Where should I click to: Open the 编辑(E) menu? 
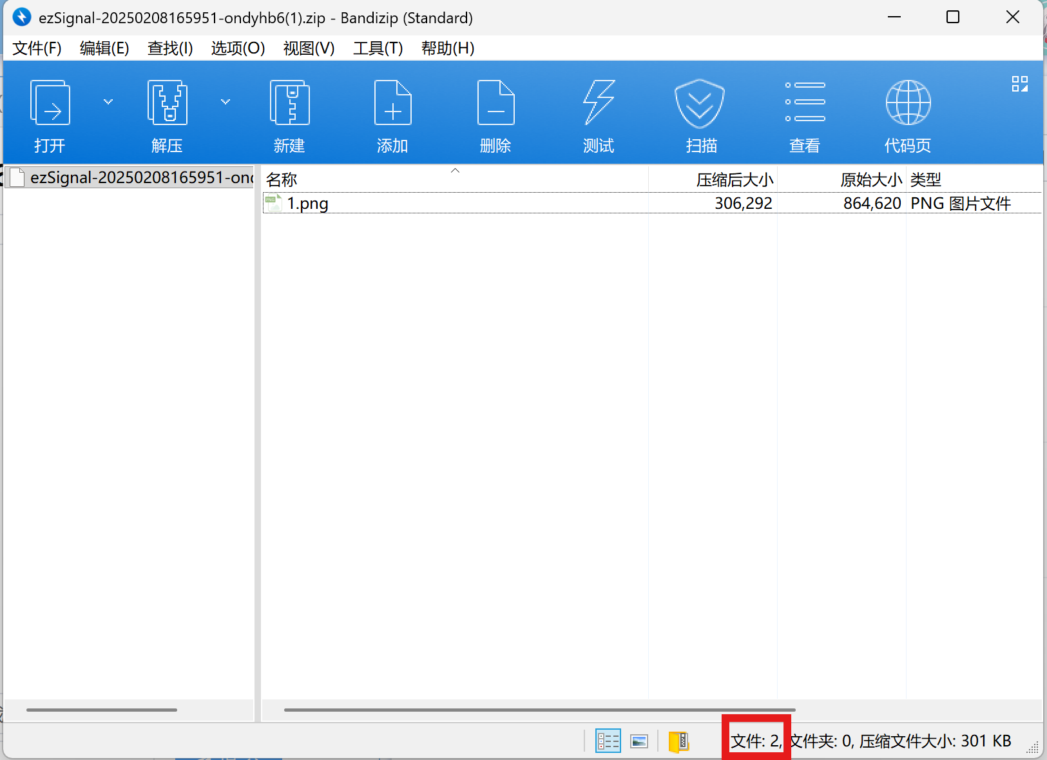coord(104,48)
